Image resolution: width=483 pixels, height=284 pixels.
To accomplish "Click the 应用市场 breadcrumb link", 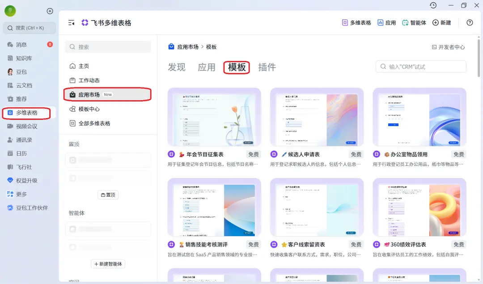I will click(x=188, y=47).
